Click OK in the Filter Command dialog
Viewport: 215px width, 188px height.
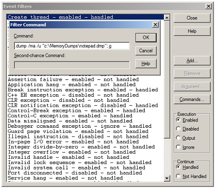pyautogui.click(x=146, y=37)
